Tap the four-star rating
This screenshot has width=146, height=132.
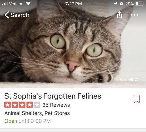pyautogui.click(x=22, y=105)
